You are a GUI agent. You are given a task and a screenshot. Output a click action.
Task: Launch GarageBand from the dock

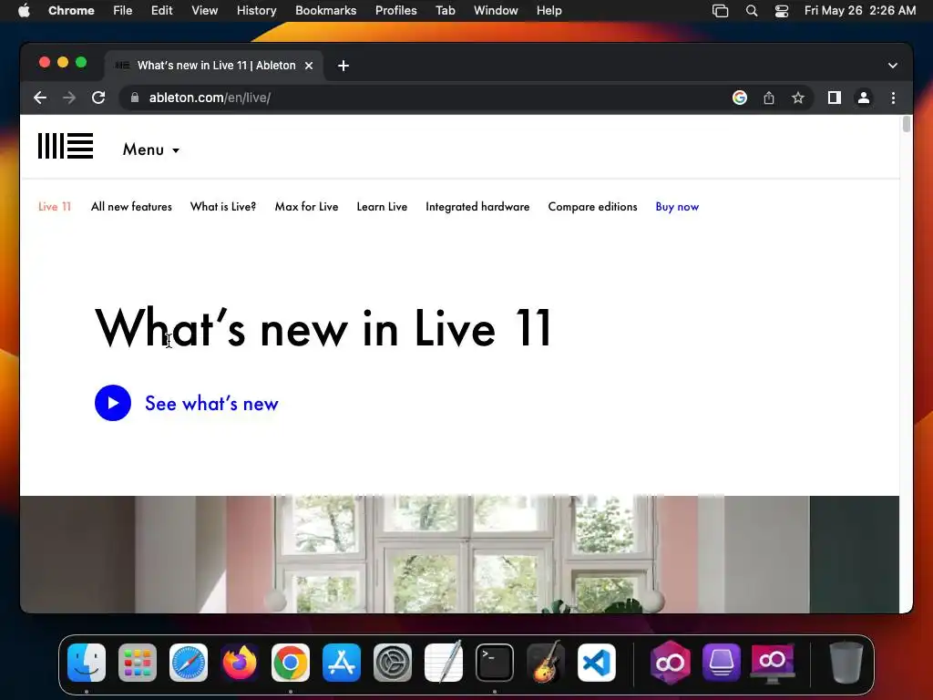click(546, 662)
